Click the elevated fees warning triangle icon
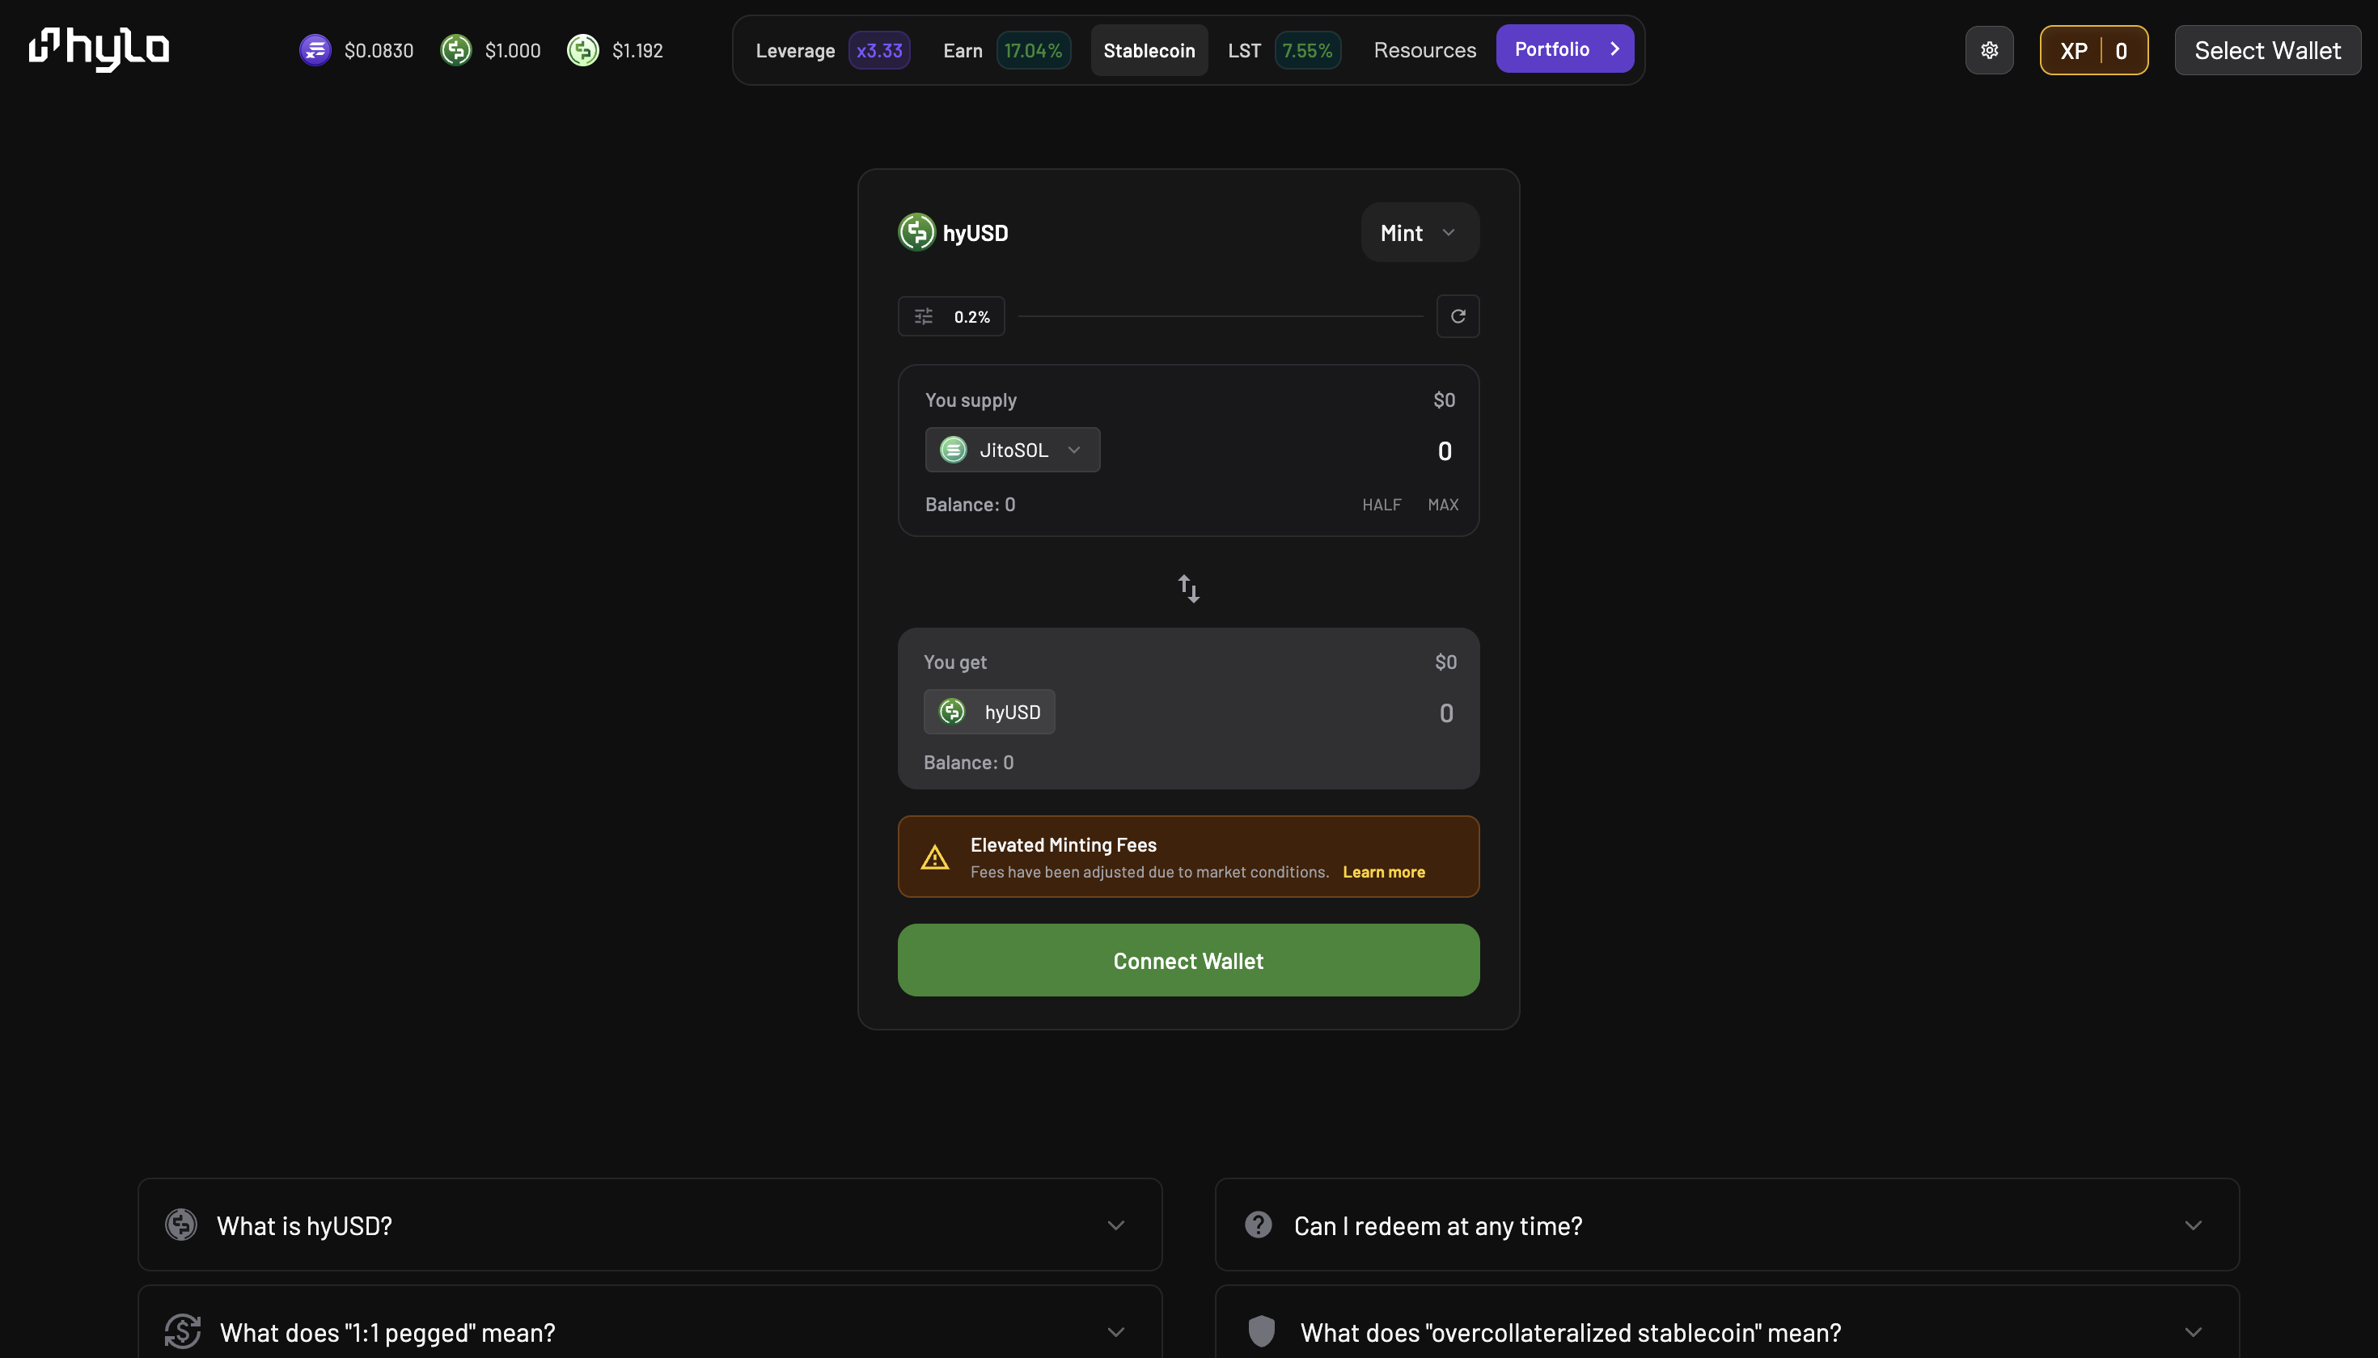Image resolution: width=2378 pixels, height=1358 pixels. tap(934, 857)
